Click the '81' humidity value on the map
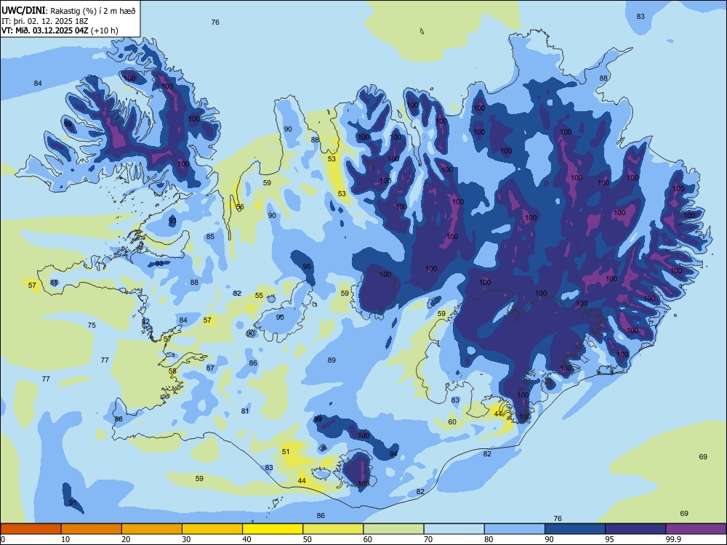Viewport: 727px width, 545px height. (245, 411)
